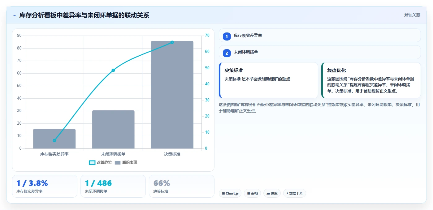This screenshot has width=433, height=210.
Task: Click the 当前表现 legend color box
Action: click(x=118, y=162)
